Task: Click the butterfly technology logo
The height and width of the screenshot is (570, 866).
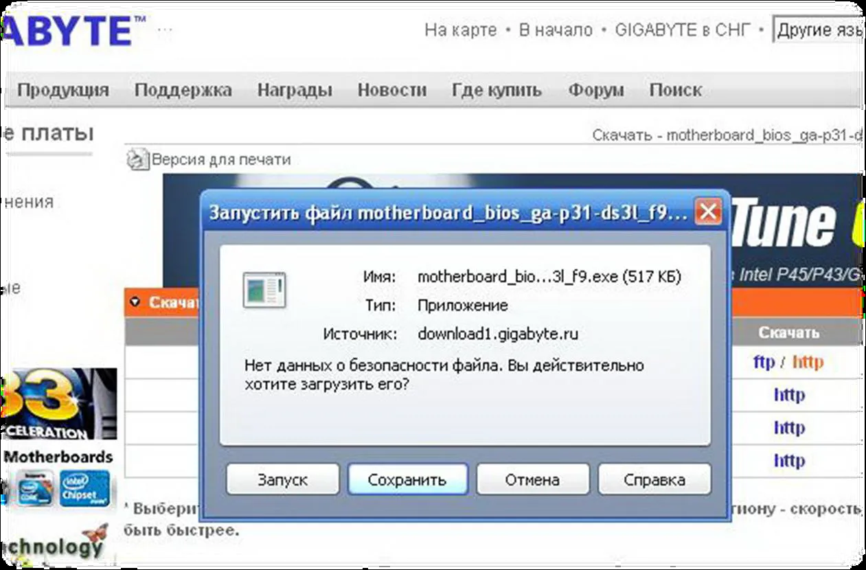Action: [x=55, y=543]
